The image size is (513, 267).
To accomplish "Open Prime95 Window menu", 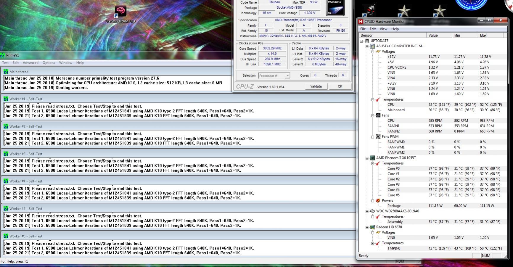I will point(65,63).
